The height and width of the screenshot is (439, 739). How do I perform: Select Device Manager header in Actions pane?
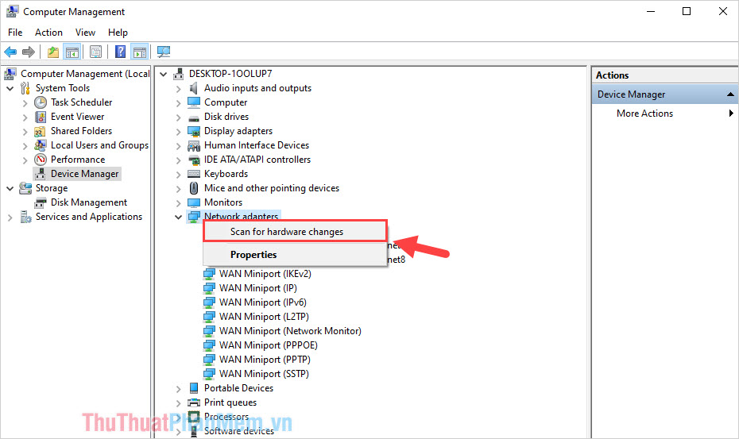coord(665,94)
